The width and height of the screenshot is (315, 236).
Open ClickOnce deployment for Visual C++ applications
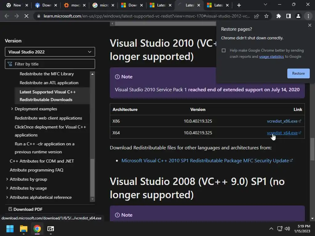tap(50, 131)
